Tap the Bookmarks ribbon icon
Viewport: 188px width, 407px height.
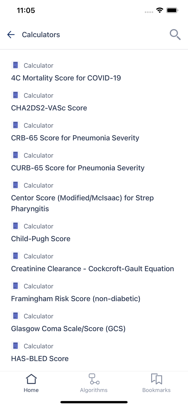coord(157,379)
